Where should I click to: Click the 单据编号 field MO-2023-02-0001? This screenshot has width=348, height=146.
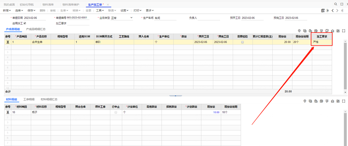(78, 18)
